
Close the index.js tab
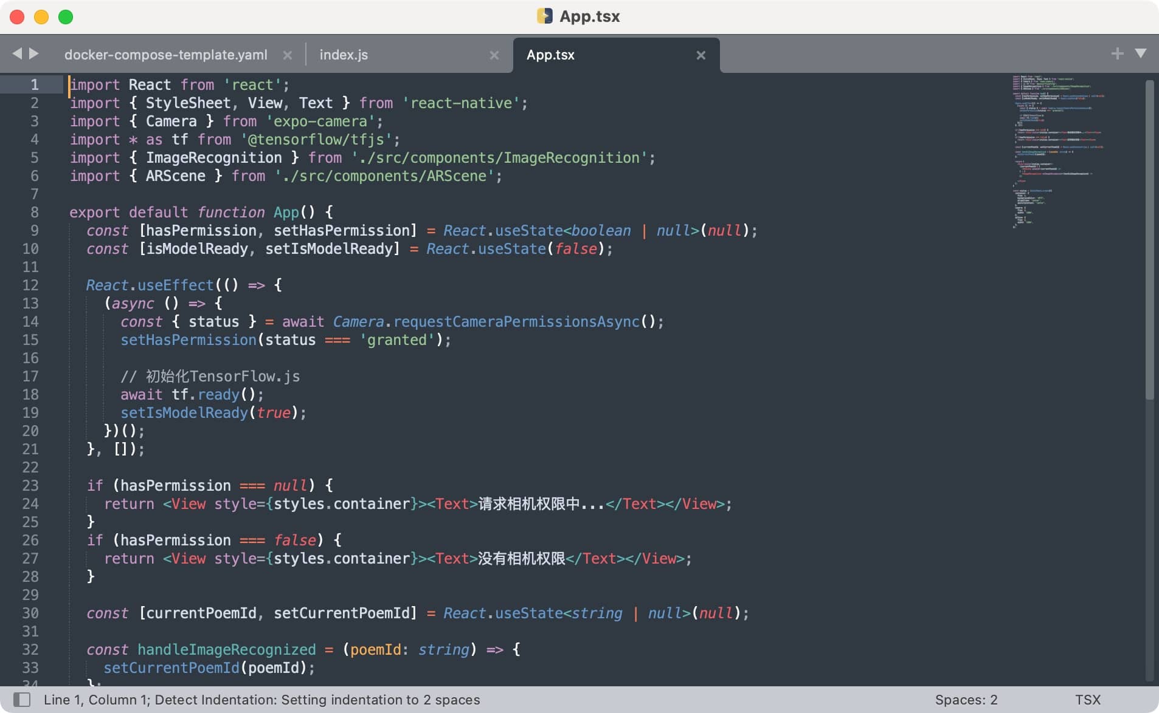(x=494, y=55)
